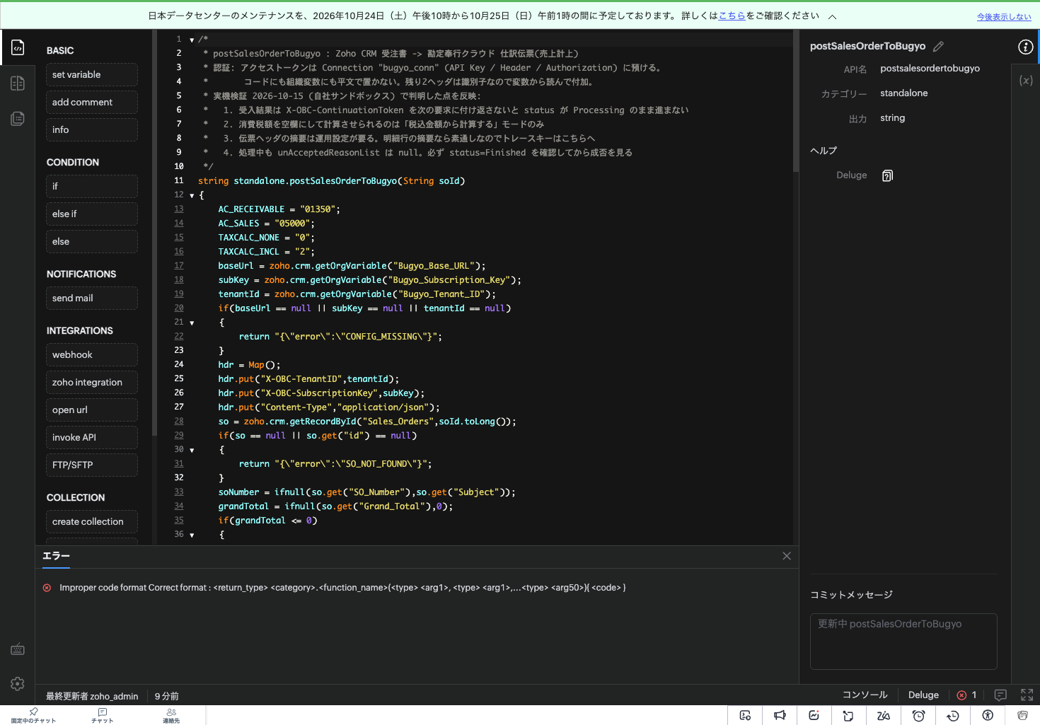Screen dimensions: 1040x725
Task: Open the チャット chat tab
Action: pyautogui.click(x=103, y=716)
